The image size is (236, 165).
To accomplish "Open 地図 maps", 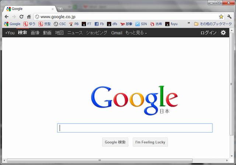I will point(59,33).
